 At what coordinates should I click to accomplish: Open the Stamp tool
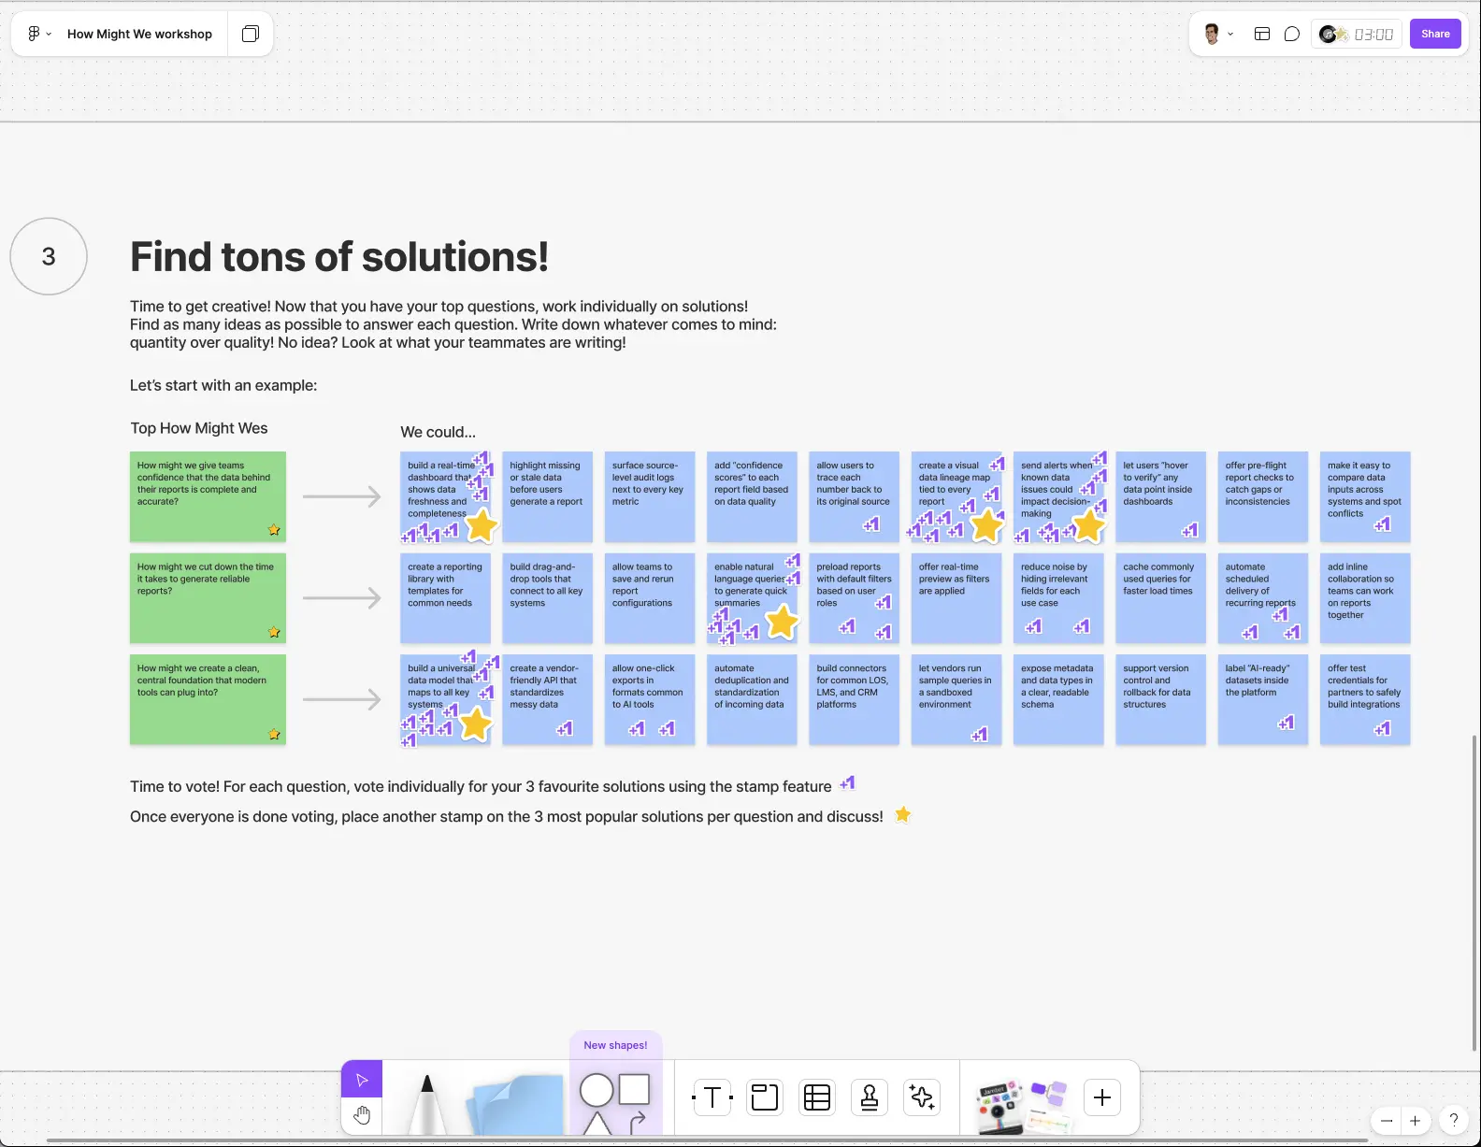(870, 1097)
